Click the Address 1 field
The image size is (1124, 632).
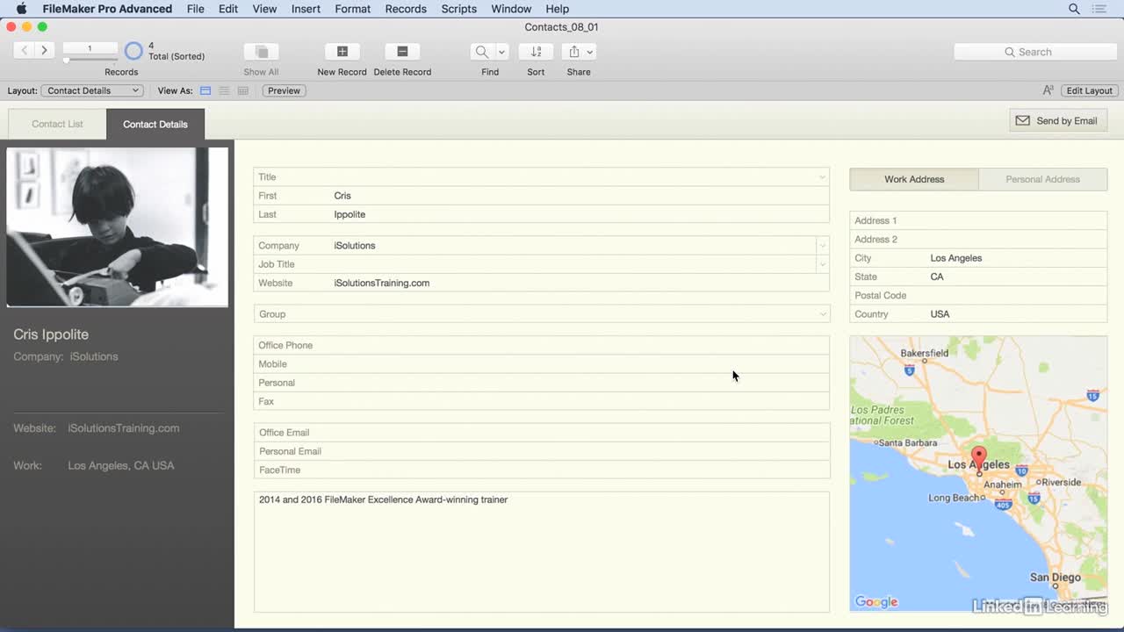pyautogui.click(x=978, y=220)
